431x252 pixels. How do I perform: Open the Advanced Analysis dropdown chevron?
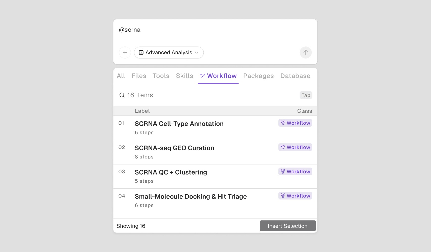(197, 52)
